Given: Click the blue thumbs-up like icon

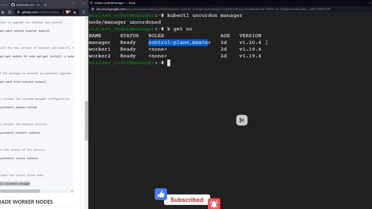Looking at the screenshot, I should [x=161, y=194].
